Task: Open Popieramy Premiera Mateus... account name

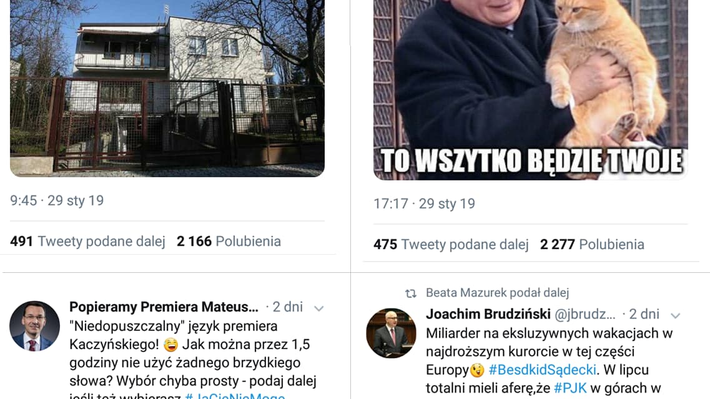Action: [164, 307]
